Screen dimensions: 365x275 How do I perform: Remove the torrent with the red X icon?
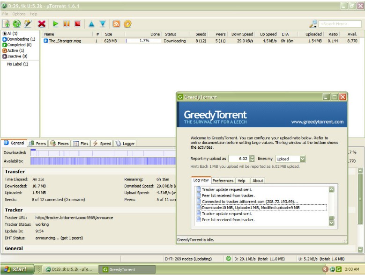(42, 24)
